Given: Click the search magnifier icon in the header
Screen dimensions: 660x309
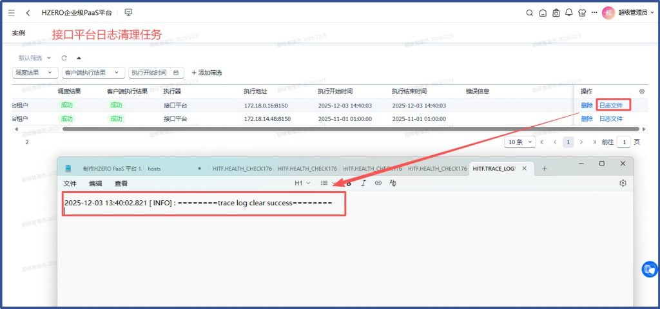Looking at the screenshot, I should pos(529,12).
